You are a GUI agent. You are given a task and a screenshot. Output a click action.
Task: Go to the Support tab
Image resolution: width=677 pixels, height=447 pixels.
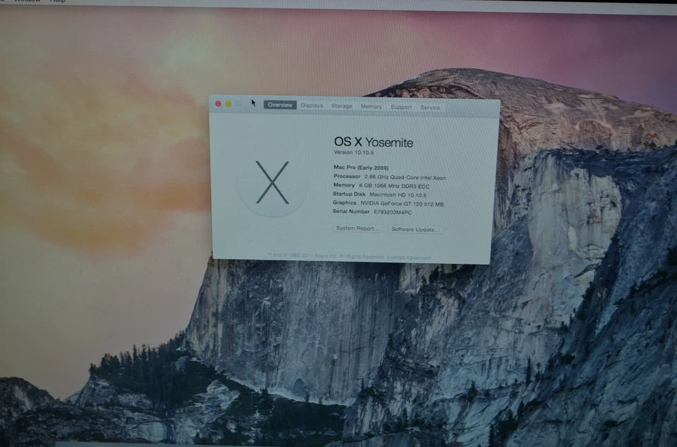pos(401,107)
